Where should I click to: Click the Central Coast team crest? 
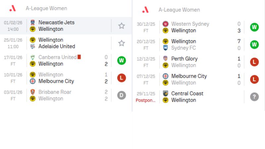(x=166, y=93)
